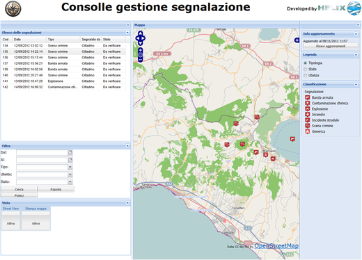The width and height of the screenshot is (362, 260).
Task: Sort by the Stato column header
Action: point(113,40)
